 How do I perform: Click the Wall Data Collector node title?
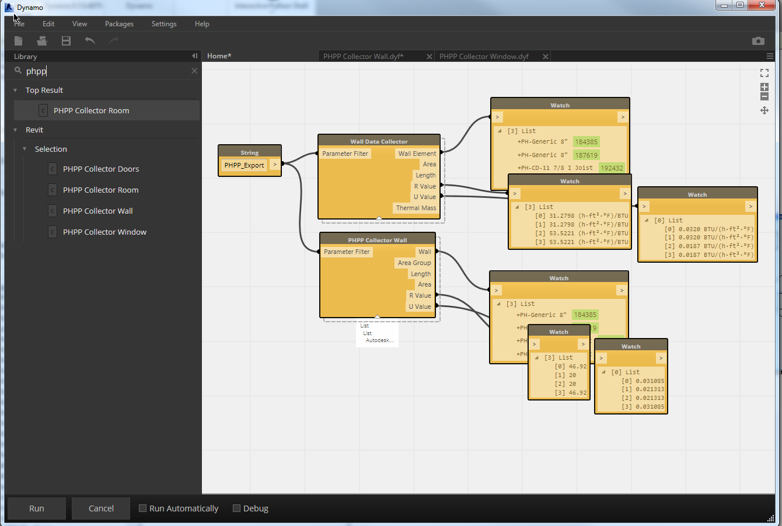[379, 141]
